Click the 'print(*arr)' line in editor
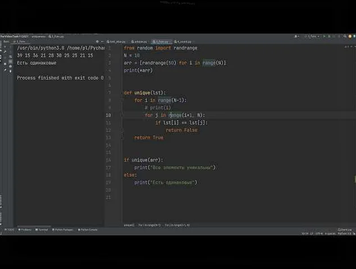 click(x=138, y=70)
